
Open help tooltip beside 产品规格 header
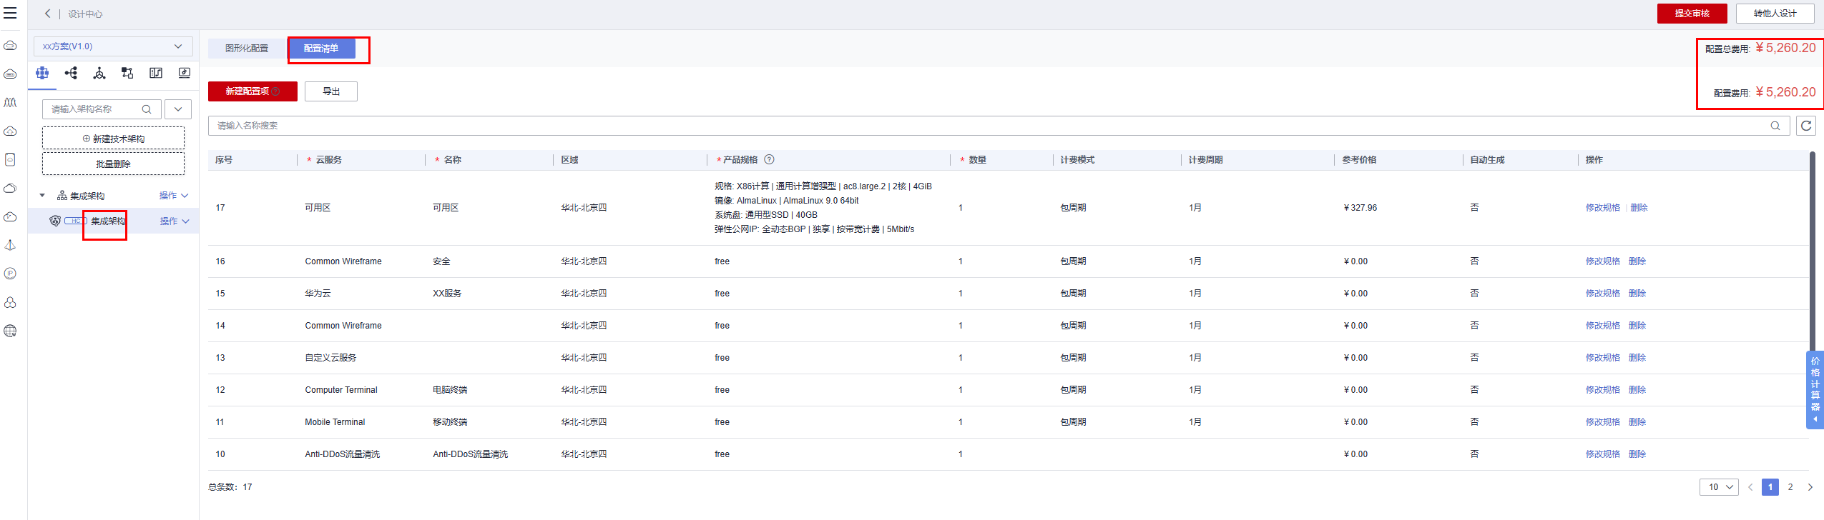[770, 159]
